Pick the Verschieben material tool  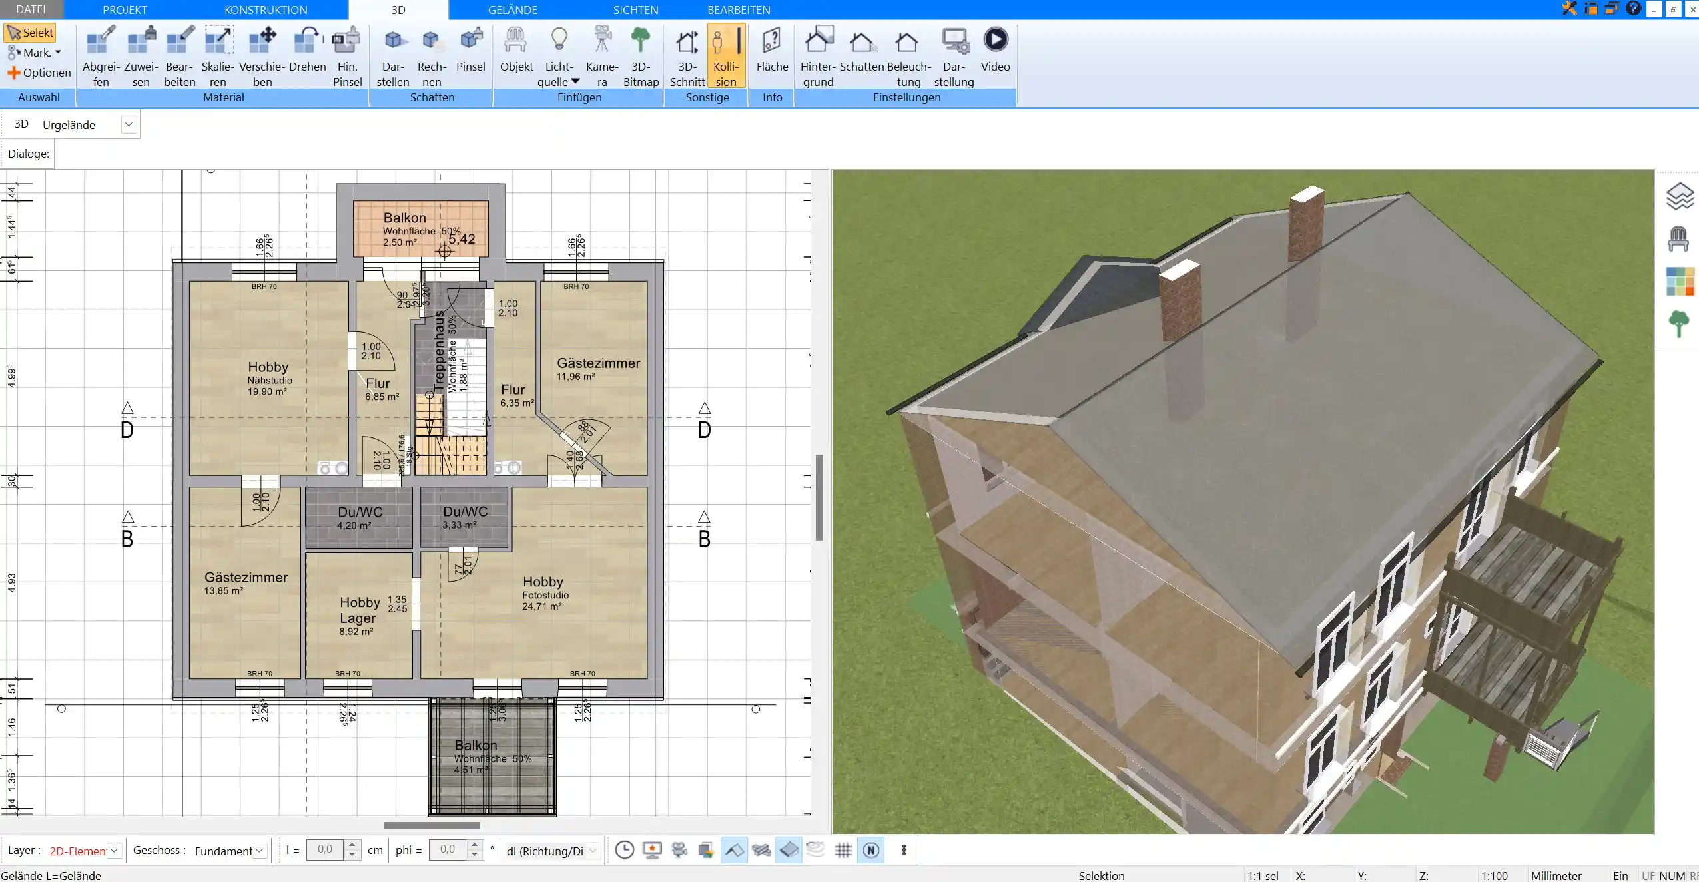[x=262, y=56]
